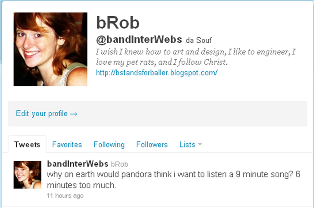Select the bRob profile name heading
Image resolution: width=314 pixels, height=208 pixels.
(x=118, y=23)
